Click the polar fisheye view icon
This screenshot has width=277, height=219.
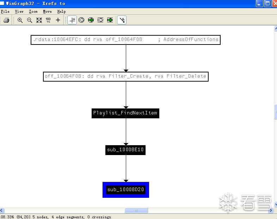pyautogui.click(x=81, y=20)
